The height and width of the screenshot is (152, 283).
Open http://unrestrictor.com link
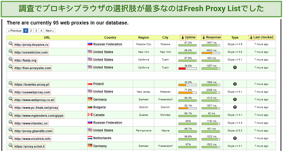tap(31, 53)
